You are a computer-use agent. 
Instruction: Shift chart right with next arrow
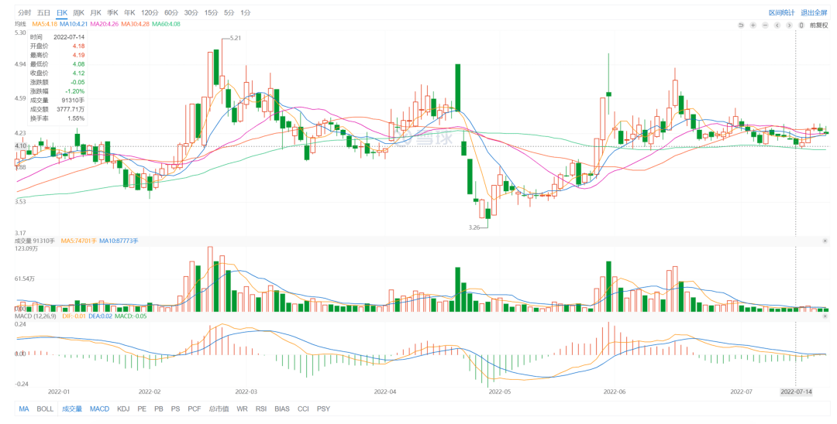click(788, 26)
